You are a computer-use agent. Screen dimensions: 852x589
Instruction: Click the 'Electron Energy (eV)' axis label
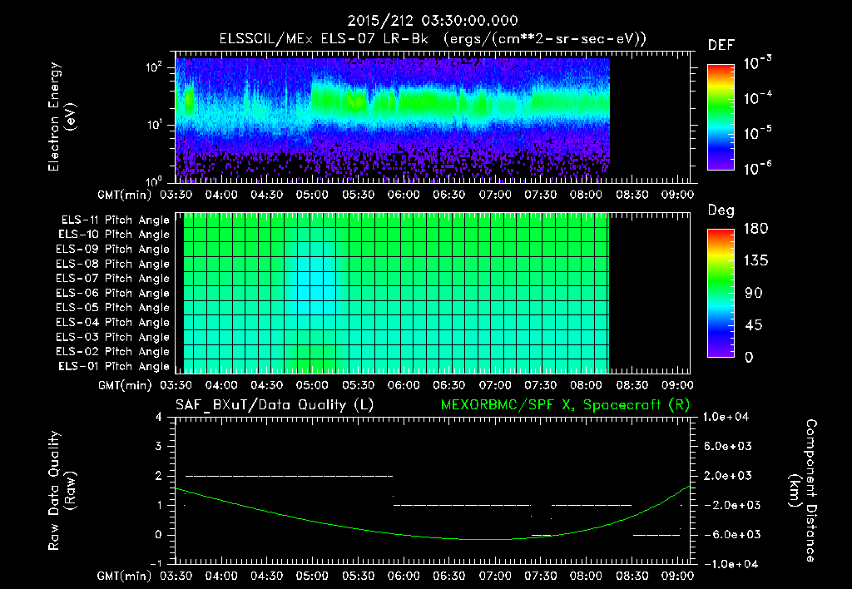point(62,116)
